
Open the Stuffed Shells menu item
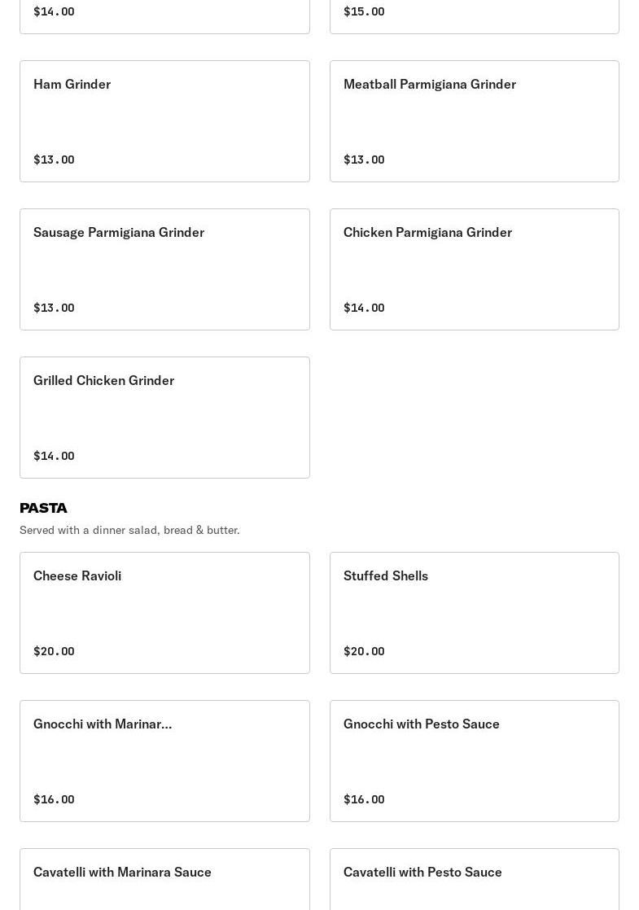(474, 613)
